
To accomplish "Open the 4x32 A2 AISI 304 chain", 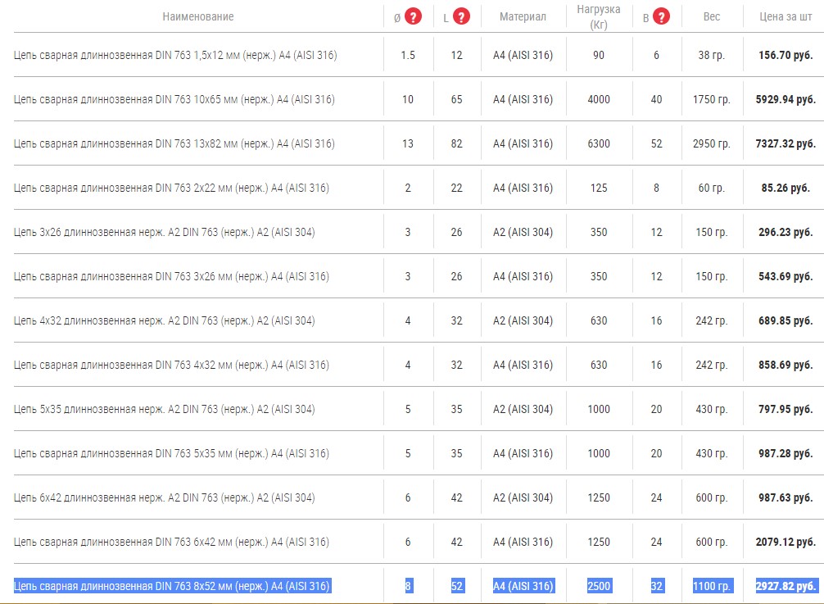I will (164, 320).
